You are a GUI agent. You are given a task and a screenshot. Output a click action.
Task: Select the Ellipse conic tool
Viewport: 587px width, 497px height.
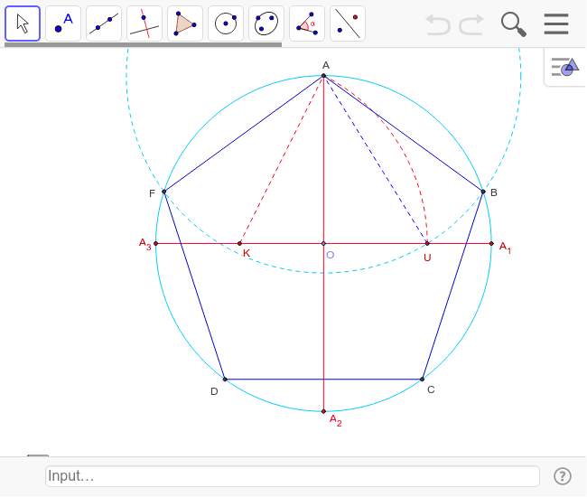click(266, 23)
